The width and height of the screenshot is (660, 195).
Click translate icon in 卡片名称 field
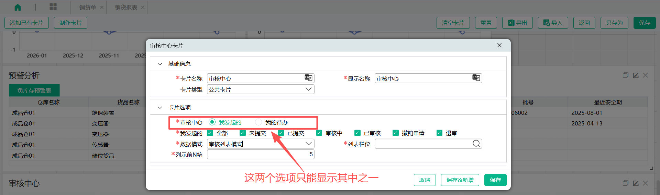tap(308, 78)
